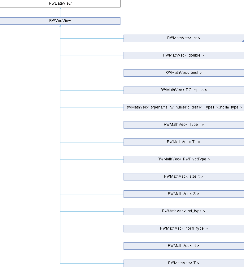Screen dimensions: 244x267
Task: Click the inheritance arrowhead below RWDataView
Action: 60,9
